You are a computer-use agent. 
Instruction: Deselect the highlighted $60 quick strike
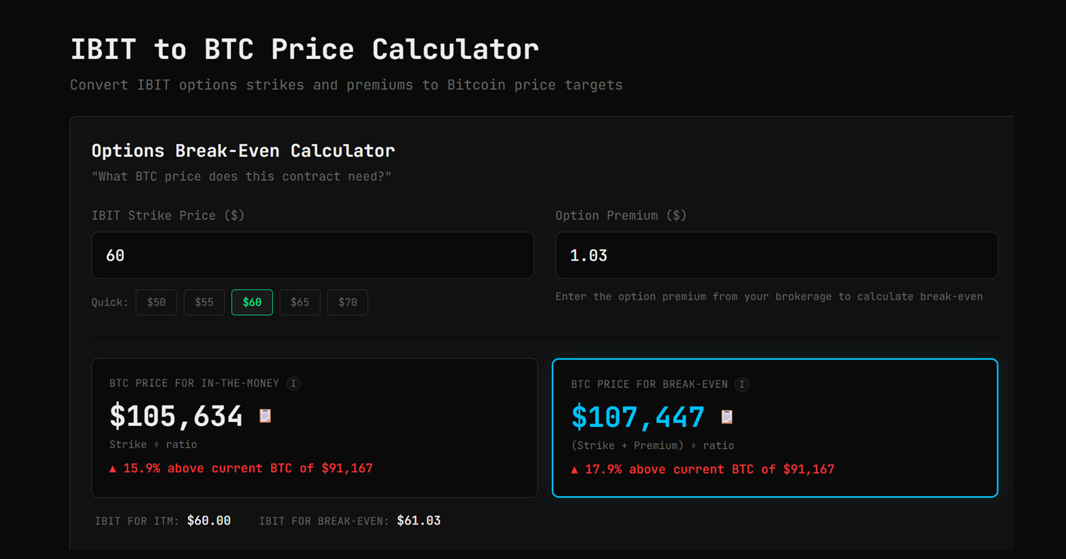tap(252, 302)
